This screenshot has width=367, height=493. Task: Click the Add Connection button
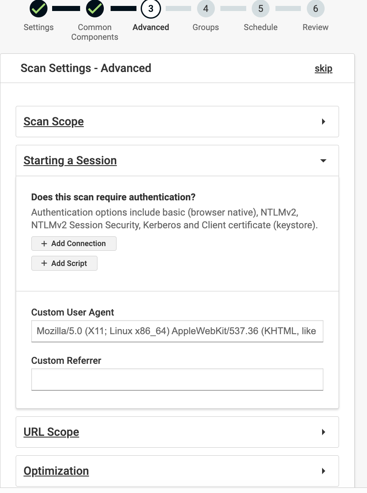[74, 244]
